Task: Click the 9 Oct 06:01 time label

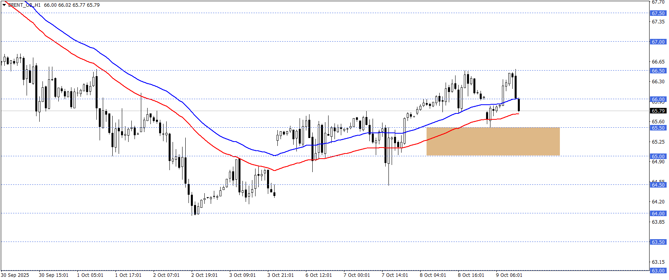Action: click(509, 275)
